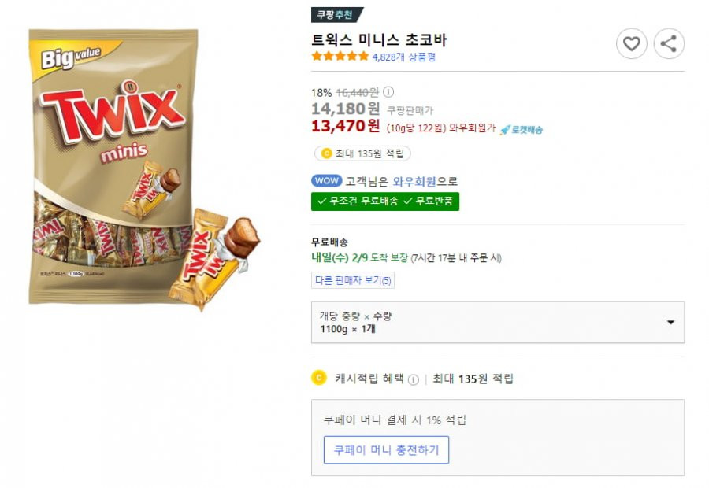The image size is (709, 488).
Task: Open the 1100g × 1개 option selector
Action: 498,322
